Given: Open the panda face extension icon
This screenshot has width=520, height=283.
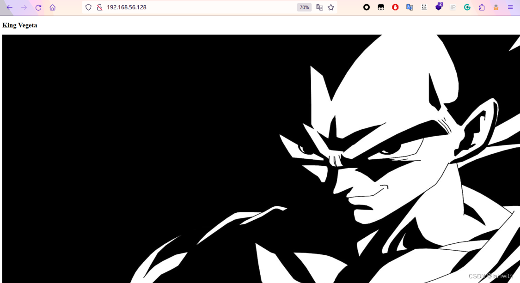Looking at the screenshot, I should tap(424, 7).
